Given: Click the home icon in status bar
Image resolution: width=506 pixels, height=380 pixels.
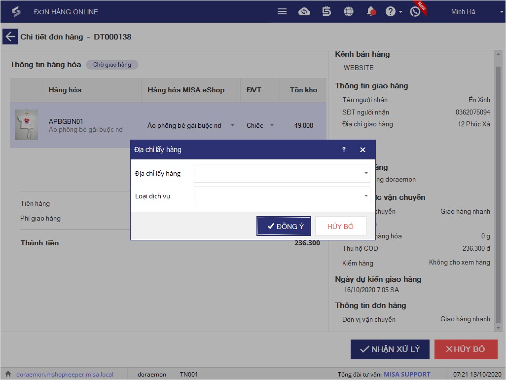Looking at the screenshot, I should [8, 374].
